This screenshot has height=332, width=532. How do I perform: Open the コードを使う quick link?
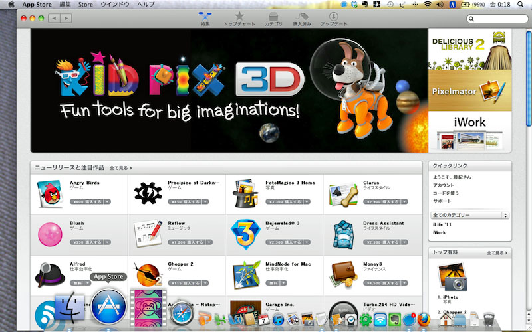446,193
